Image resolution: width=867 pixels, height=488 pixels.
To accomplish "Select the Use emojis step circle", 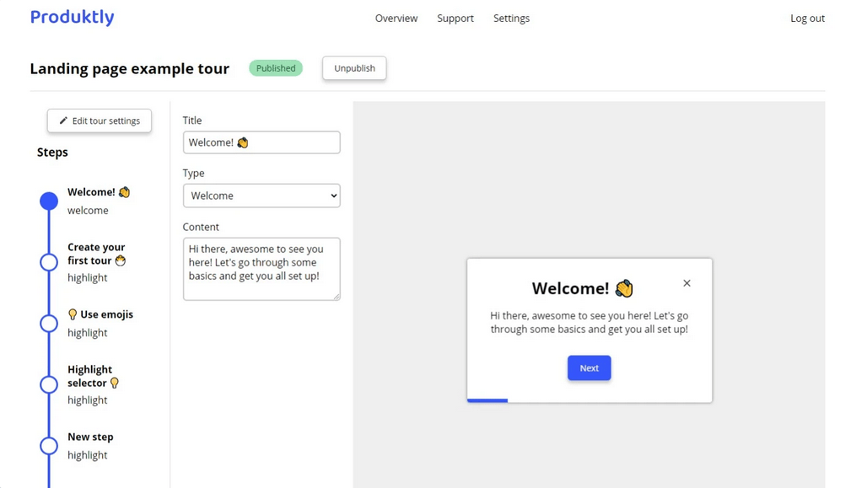I will (49, 323).
